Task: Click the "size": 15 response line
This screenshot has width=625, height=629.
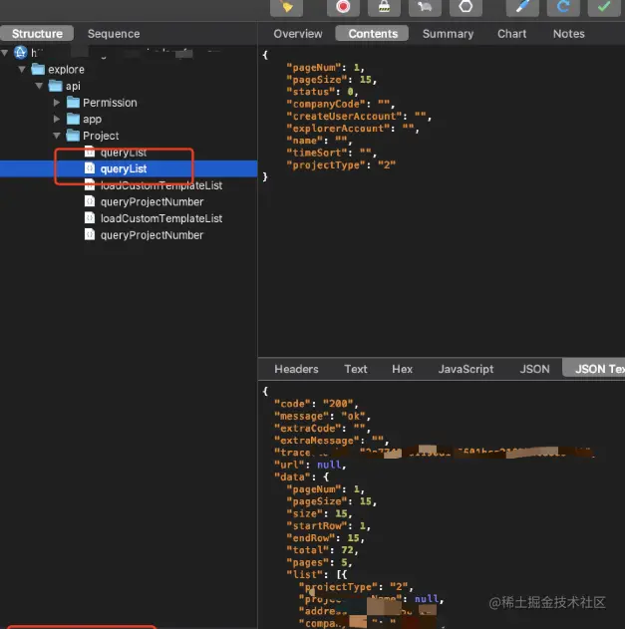Action: click(319, 513)
